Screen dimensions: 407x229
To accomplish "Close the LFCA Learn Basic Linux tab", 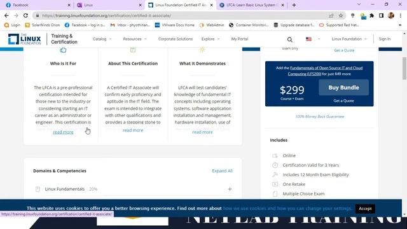I will 282,5.
